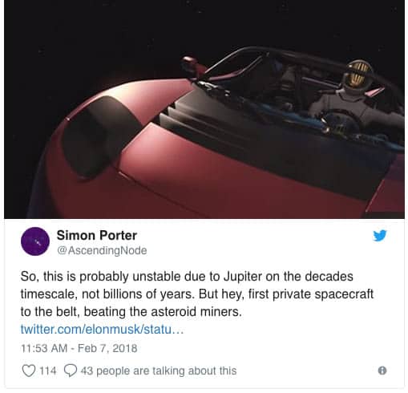Like the tweet with the heart icon
Image resolution: width=408 pixels, height=393 pixels.
28,371
